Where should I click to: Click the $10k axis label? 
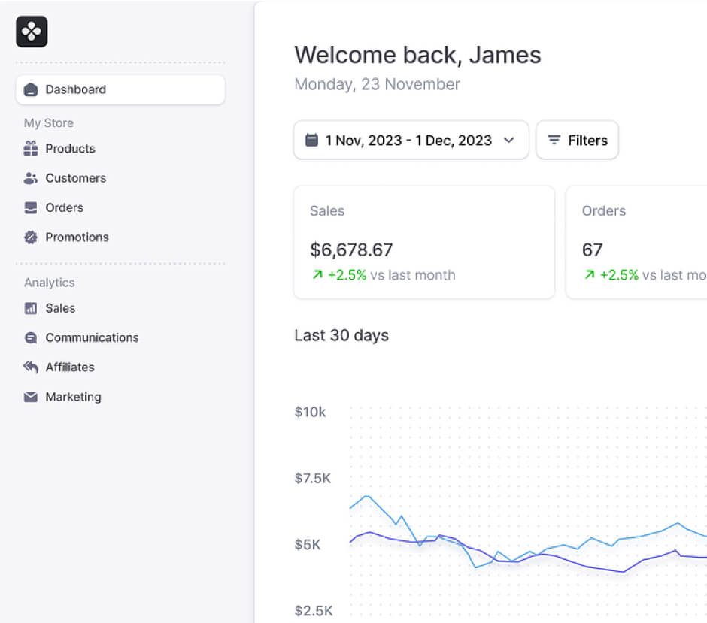pyautogui.click(x=310, y=412)
